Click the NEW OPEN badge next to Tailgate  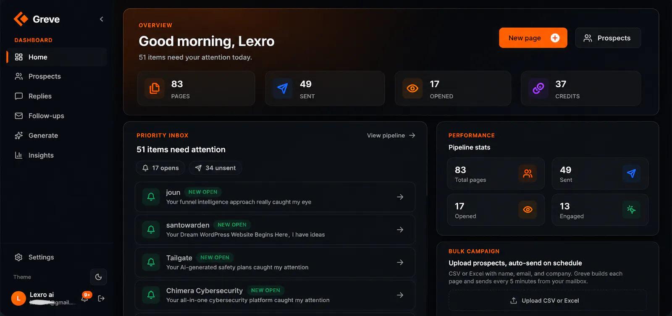[215, 258]
